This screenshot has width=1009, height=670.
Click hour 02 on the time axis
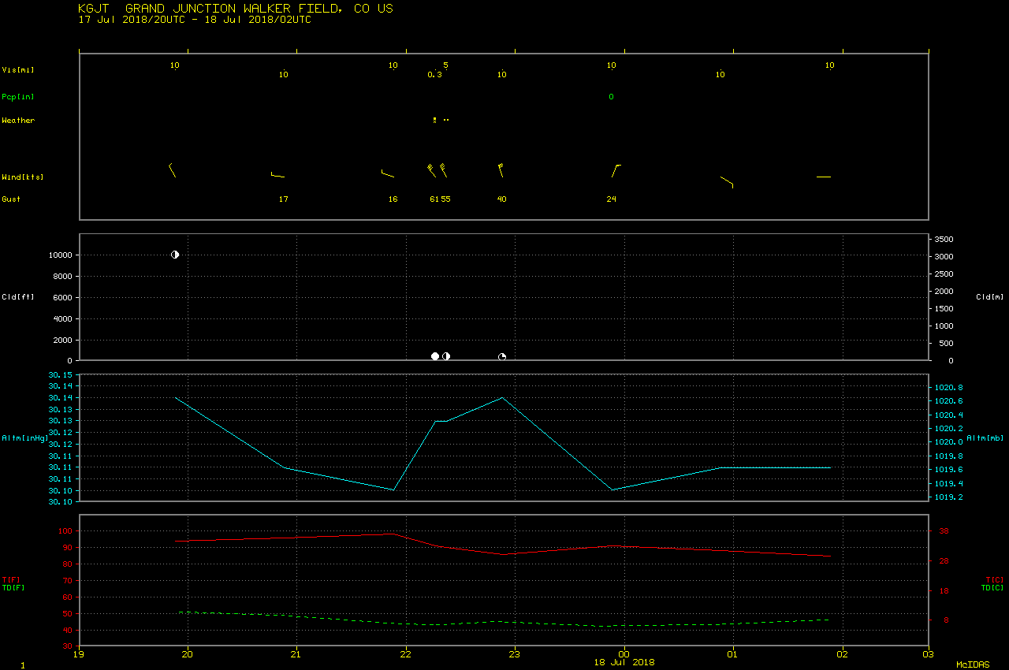[x=842, y=653]
